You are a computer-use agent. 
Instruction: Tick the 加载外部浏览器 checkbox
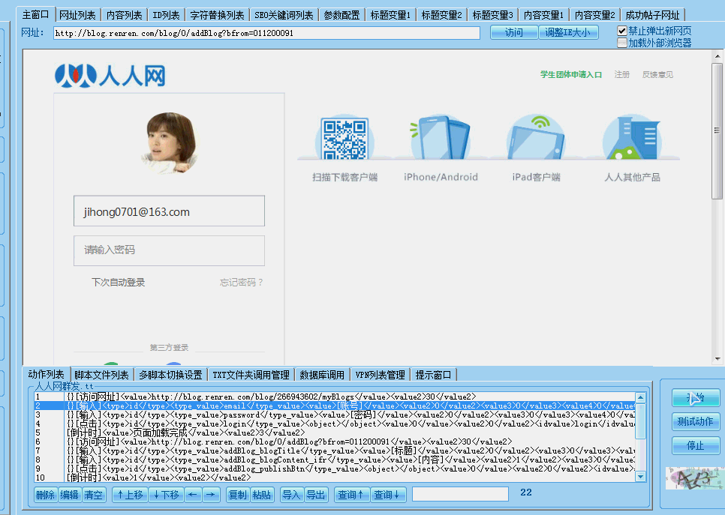click(x=622, y=43)
